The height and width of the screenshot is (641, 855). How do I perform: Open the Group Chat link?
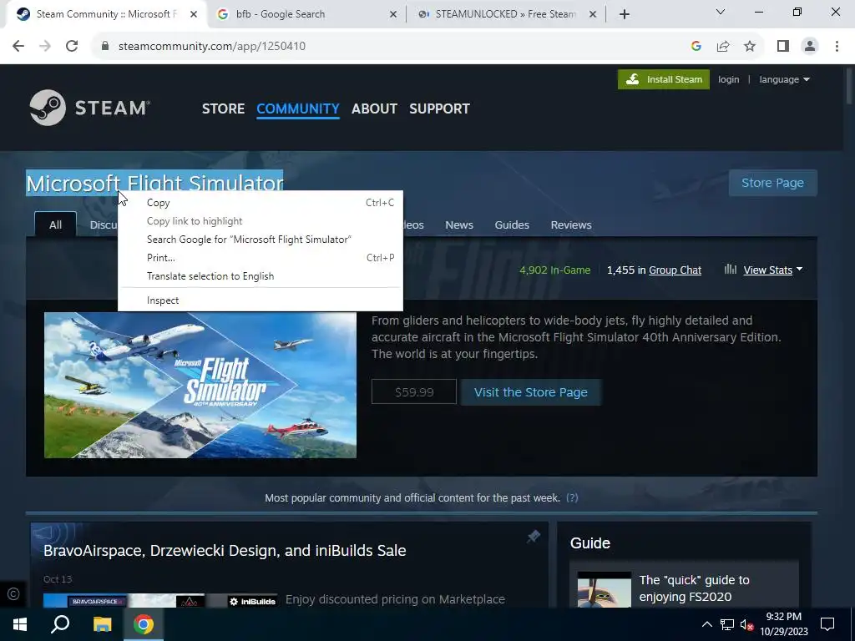coord(675,270)
